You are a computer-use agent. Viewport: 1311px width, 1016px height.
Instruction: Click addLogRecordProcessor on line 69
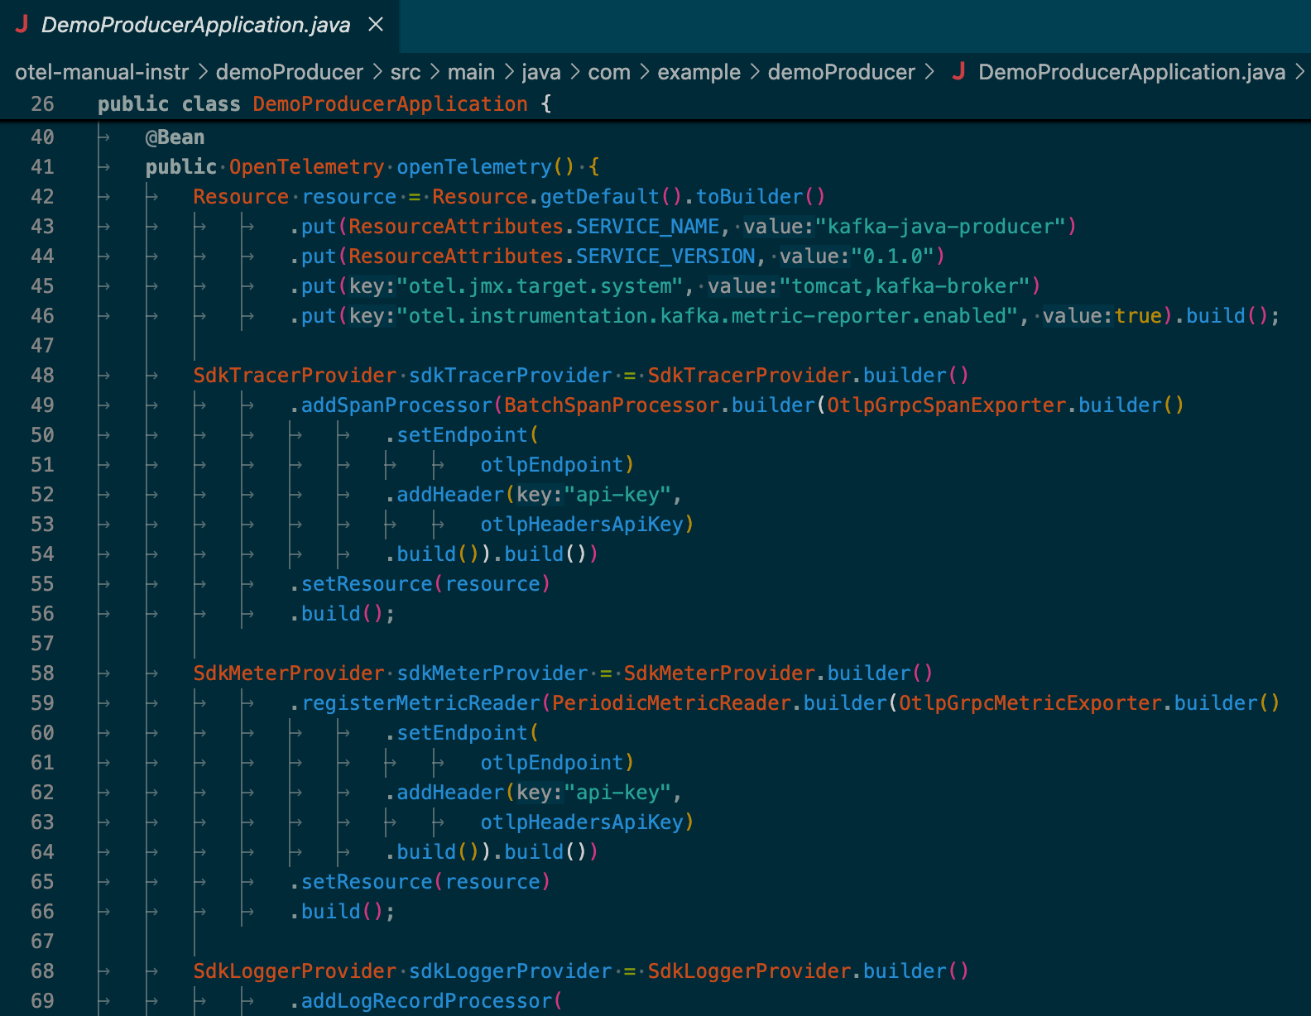426,1001
